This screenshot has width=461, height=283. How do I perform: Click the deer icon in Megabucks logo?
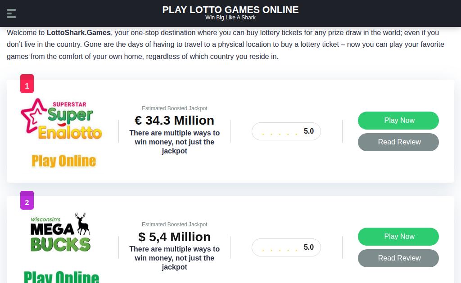pyautogui.click(x=82, y=223)
